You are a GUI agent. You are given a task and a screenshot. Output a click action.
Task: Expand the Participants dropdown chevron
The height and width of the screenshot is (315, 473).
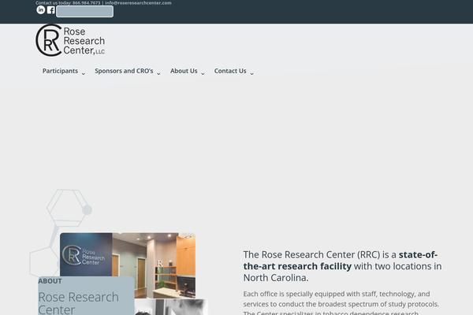pyautogui.click(x=84, y=73)
